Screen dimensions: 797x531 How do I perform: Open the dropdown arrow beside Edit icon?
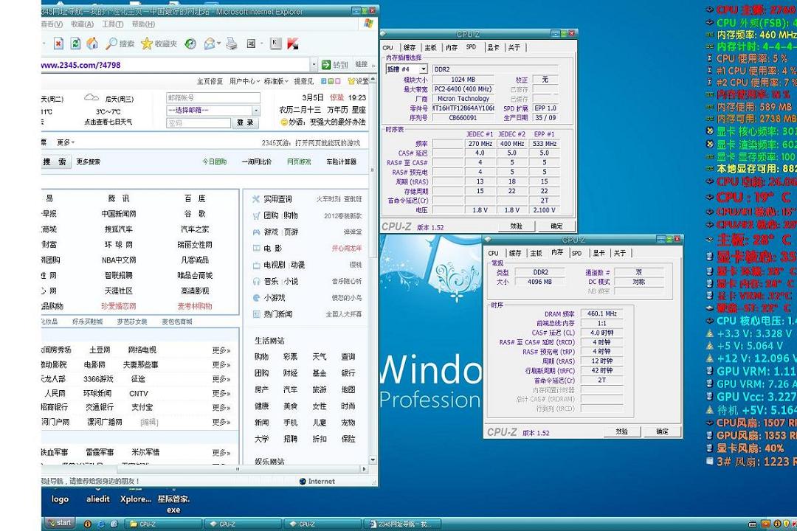261,44
